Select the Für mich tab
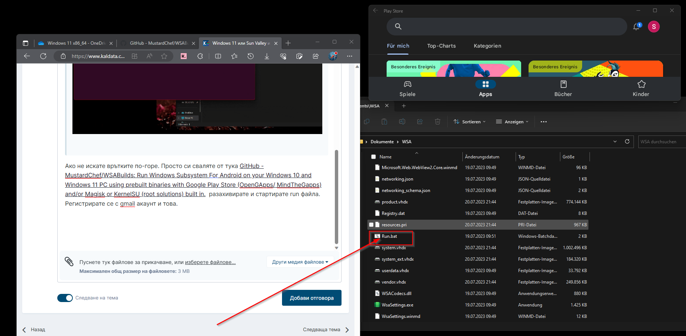Image resolution: width=686 pixels, height=336 pixels. pyautogui.click(x=398, y=46)
